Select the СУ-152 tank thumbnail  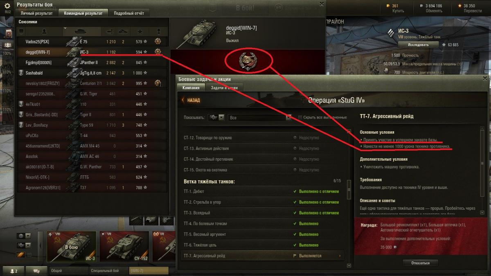[x=124, y=247]
